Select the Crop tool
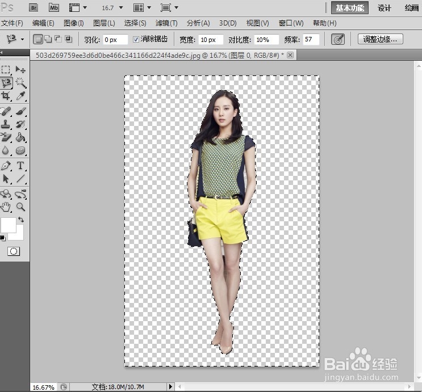This screenshot has height=392, width=422. (6, 96)
